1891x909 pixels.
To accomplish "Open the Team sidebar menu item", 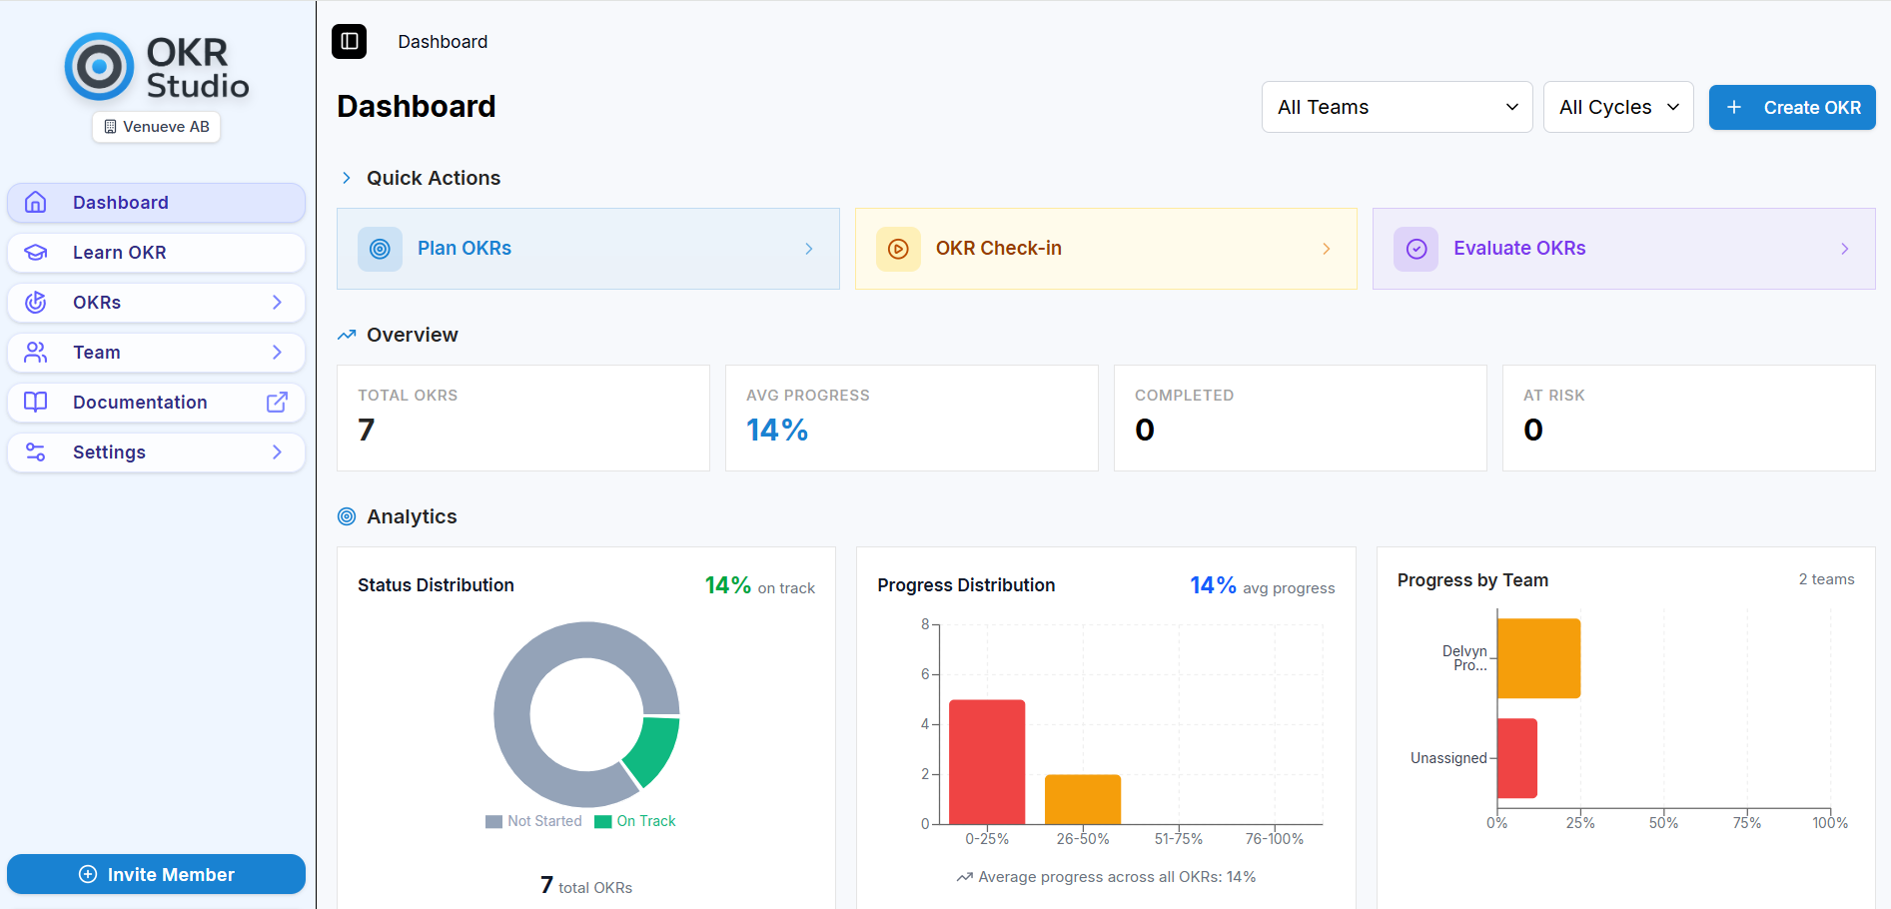I will [x=157, y=353].
